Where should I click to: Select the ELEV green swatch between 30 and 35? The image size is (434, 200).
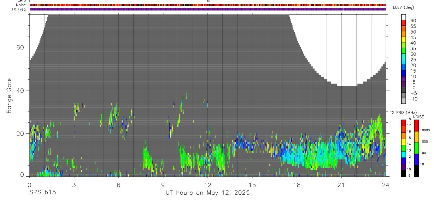[404, 51]
